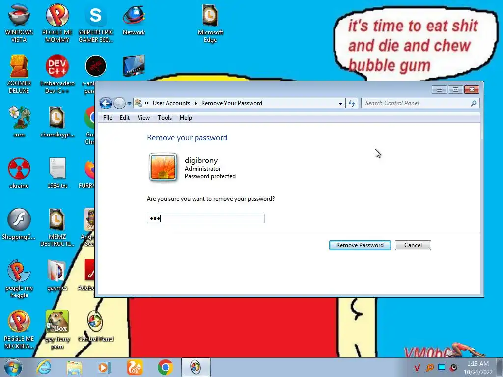Click the double chevron in address bar
The height and width of the screenshot is (377, 503).
coord(147,103)
